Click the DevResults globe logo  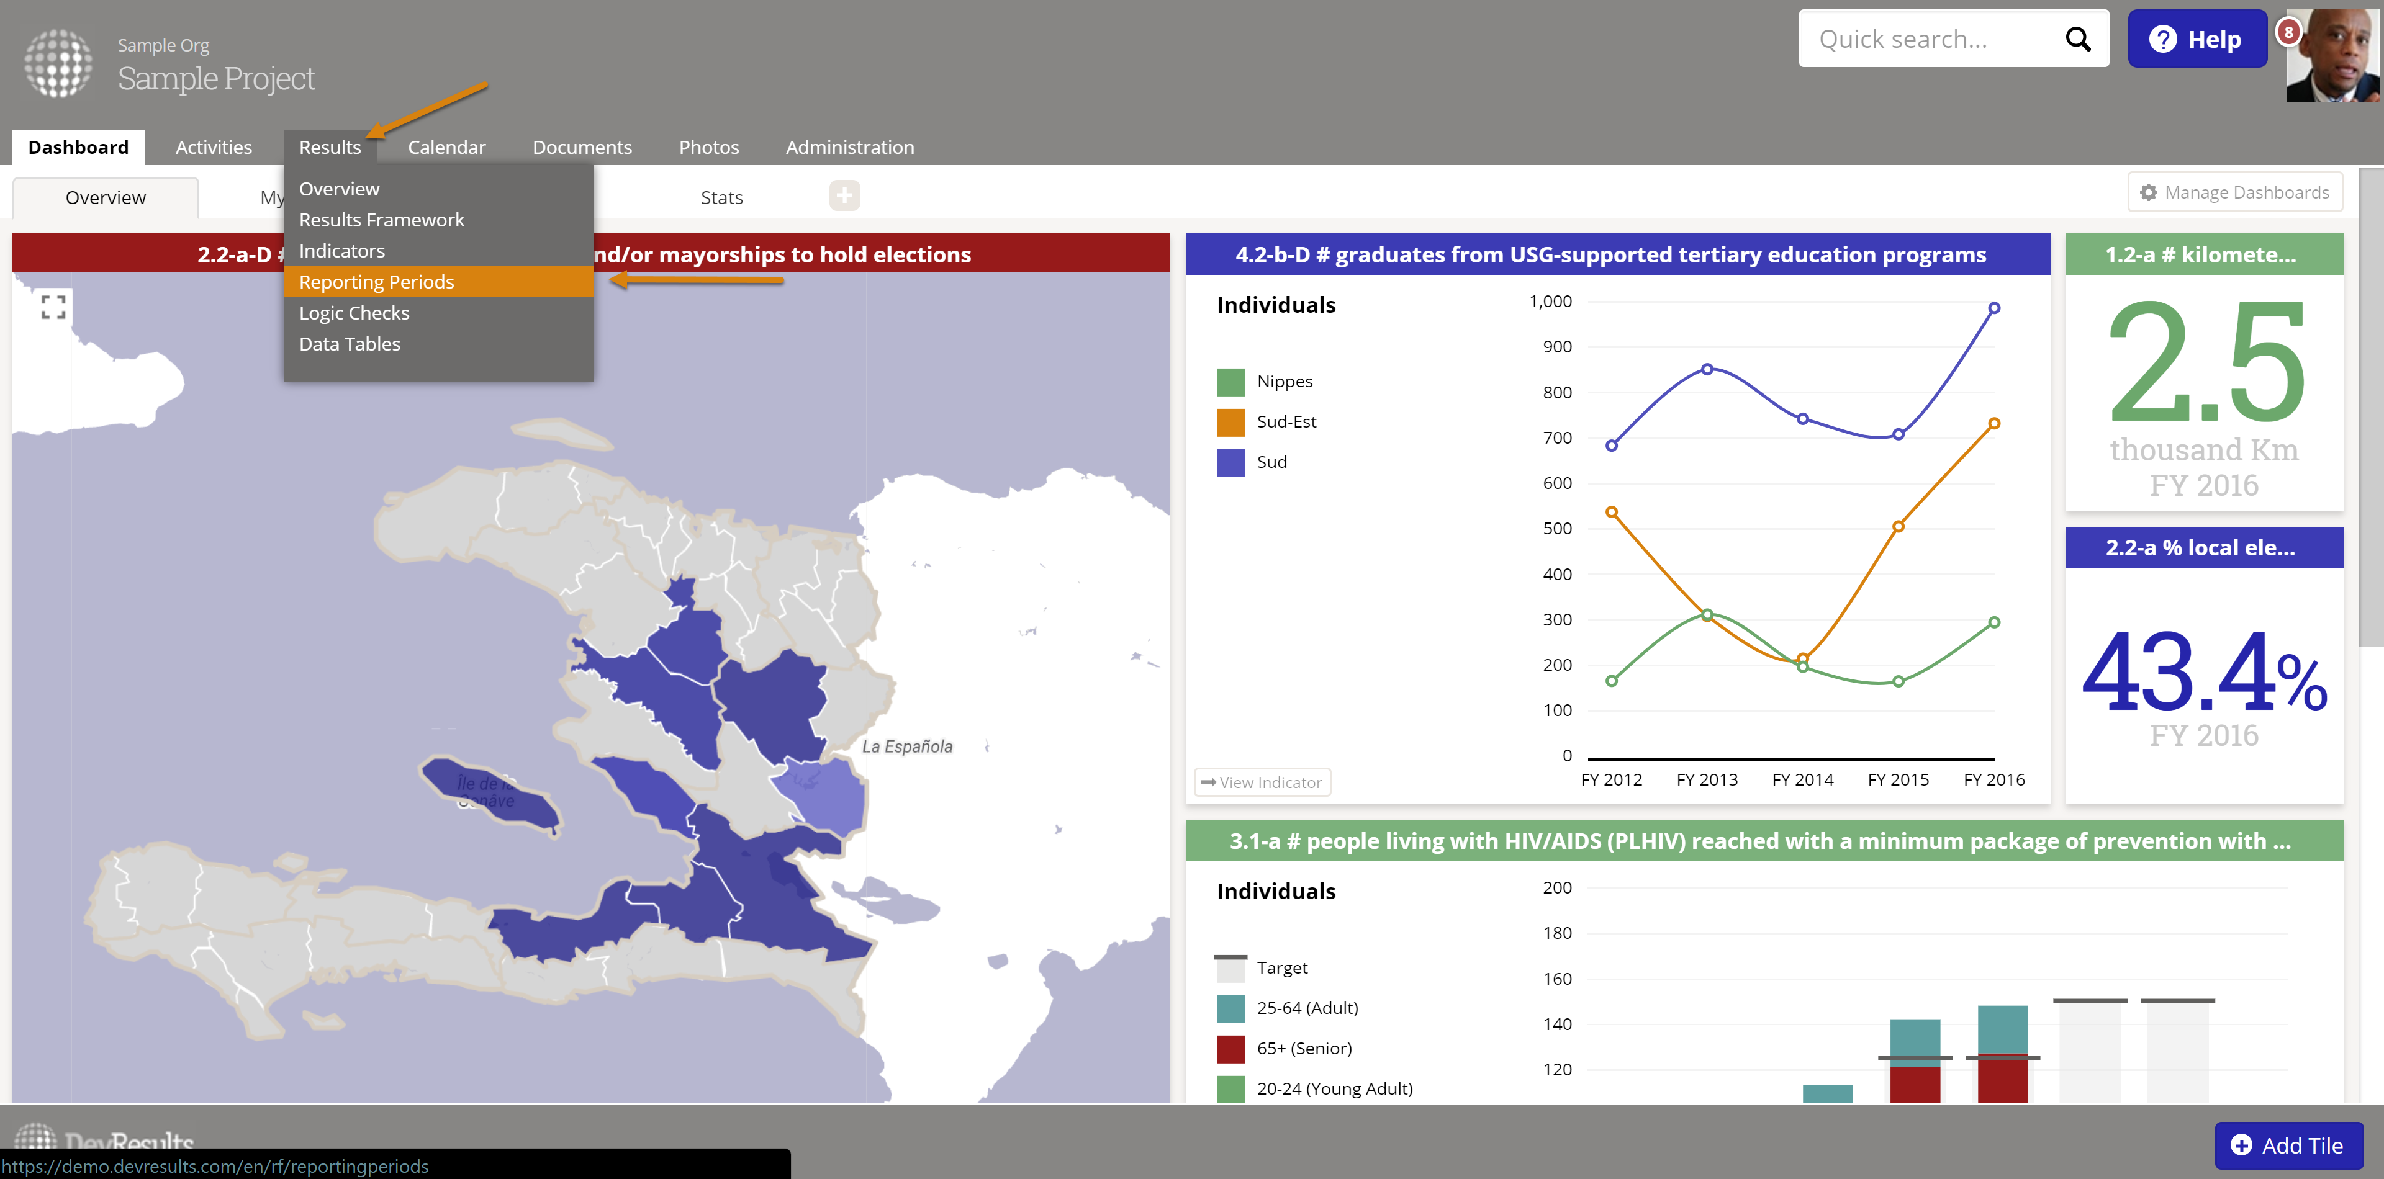57,63
